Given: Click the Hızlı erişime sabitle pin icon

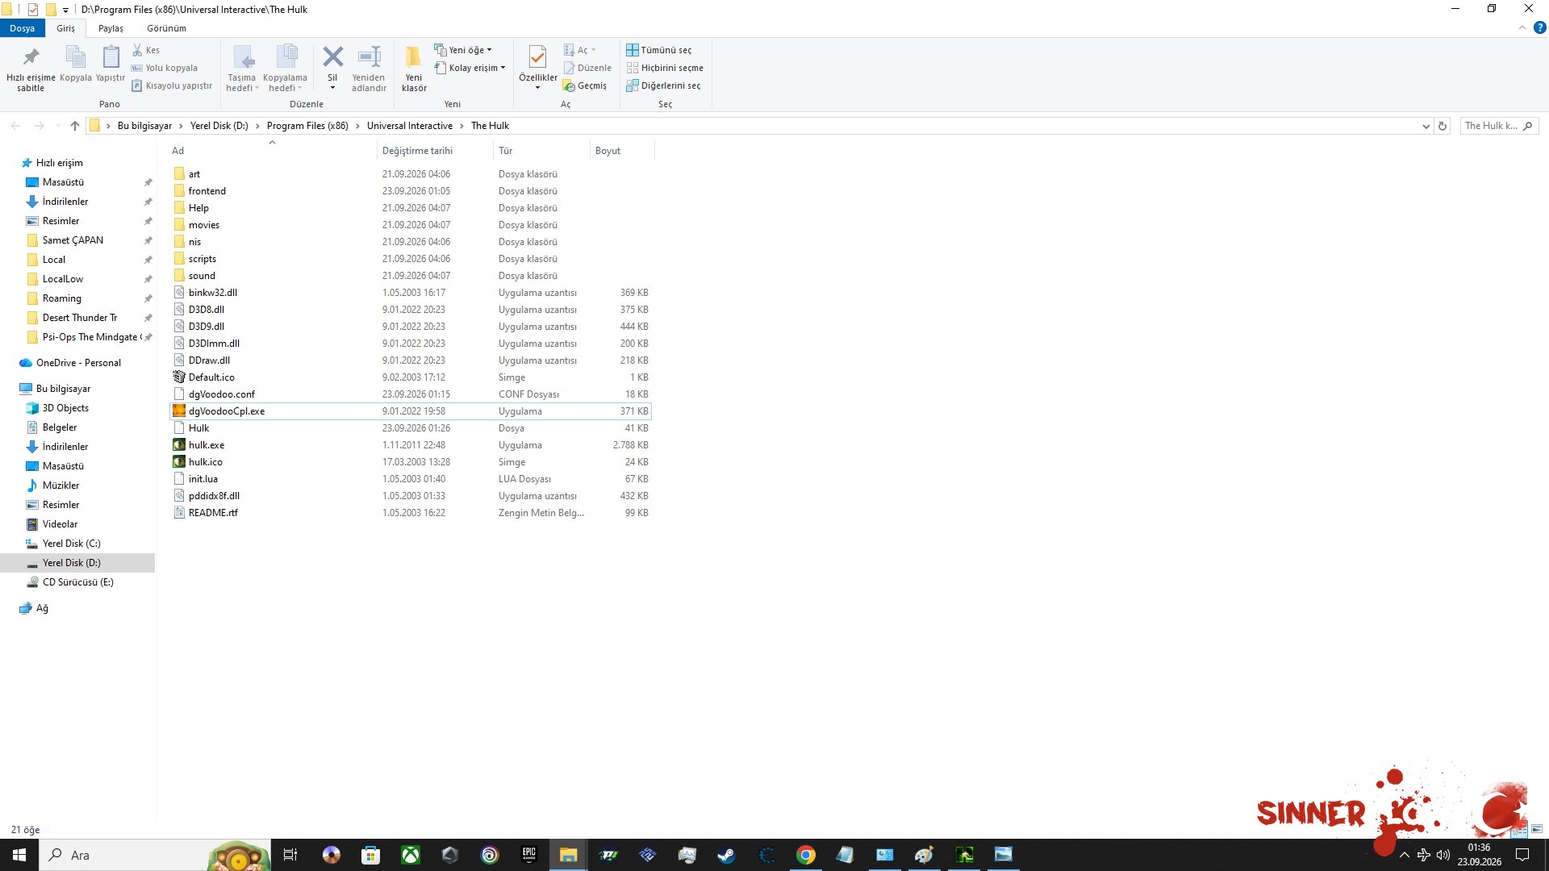Looking at the screenshot, I should 31,58.
